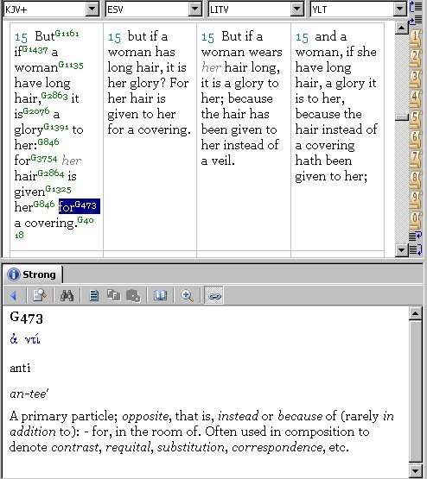Image resolution: width=427 pixels, height=479 pixels.
Task: Open the YLT version dropdown arrow
Action: coord(399,9)
